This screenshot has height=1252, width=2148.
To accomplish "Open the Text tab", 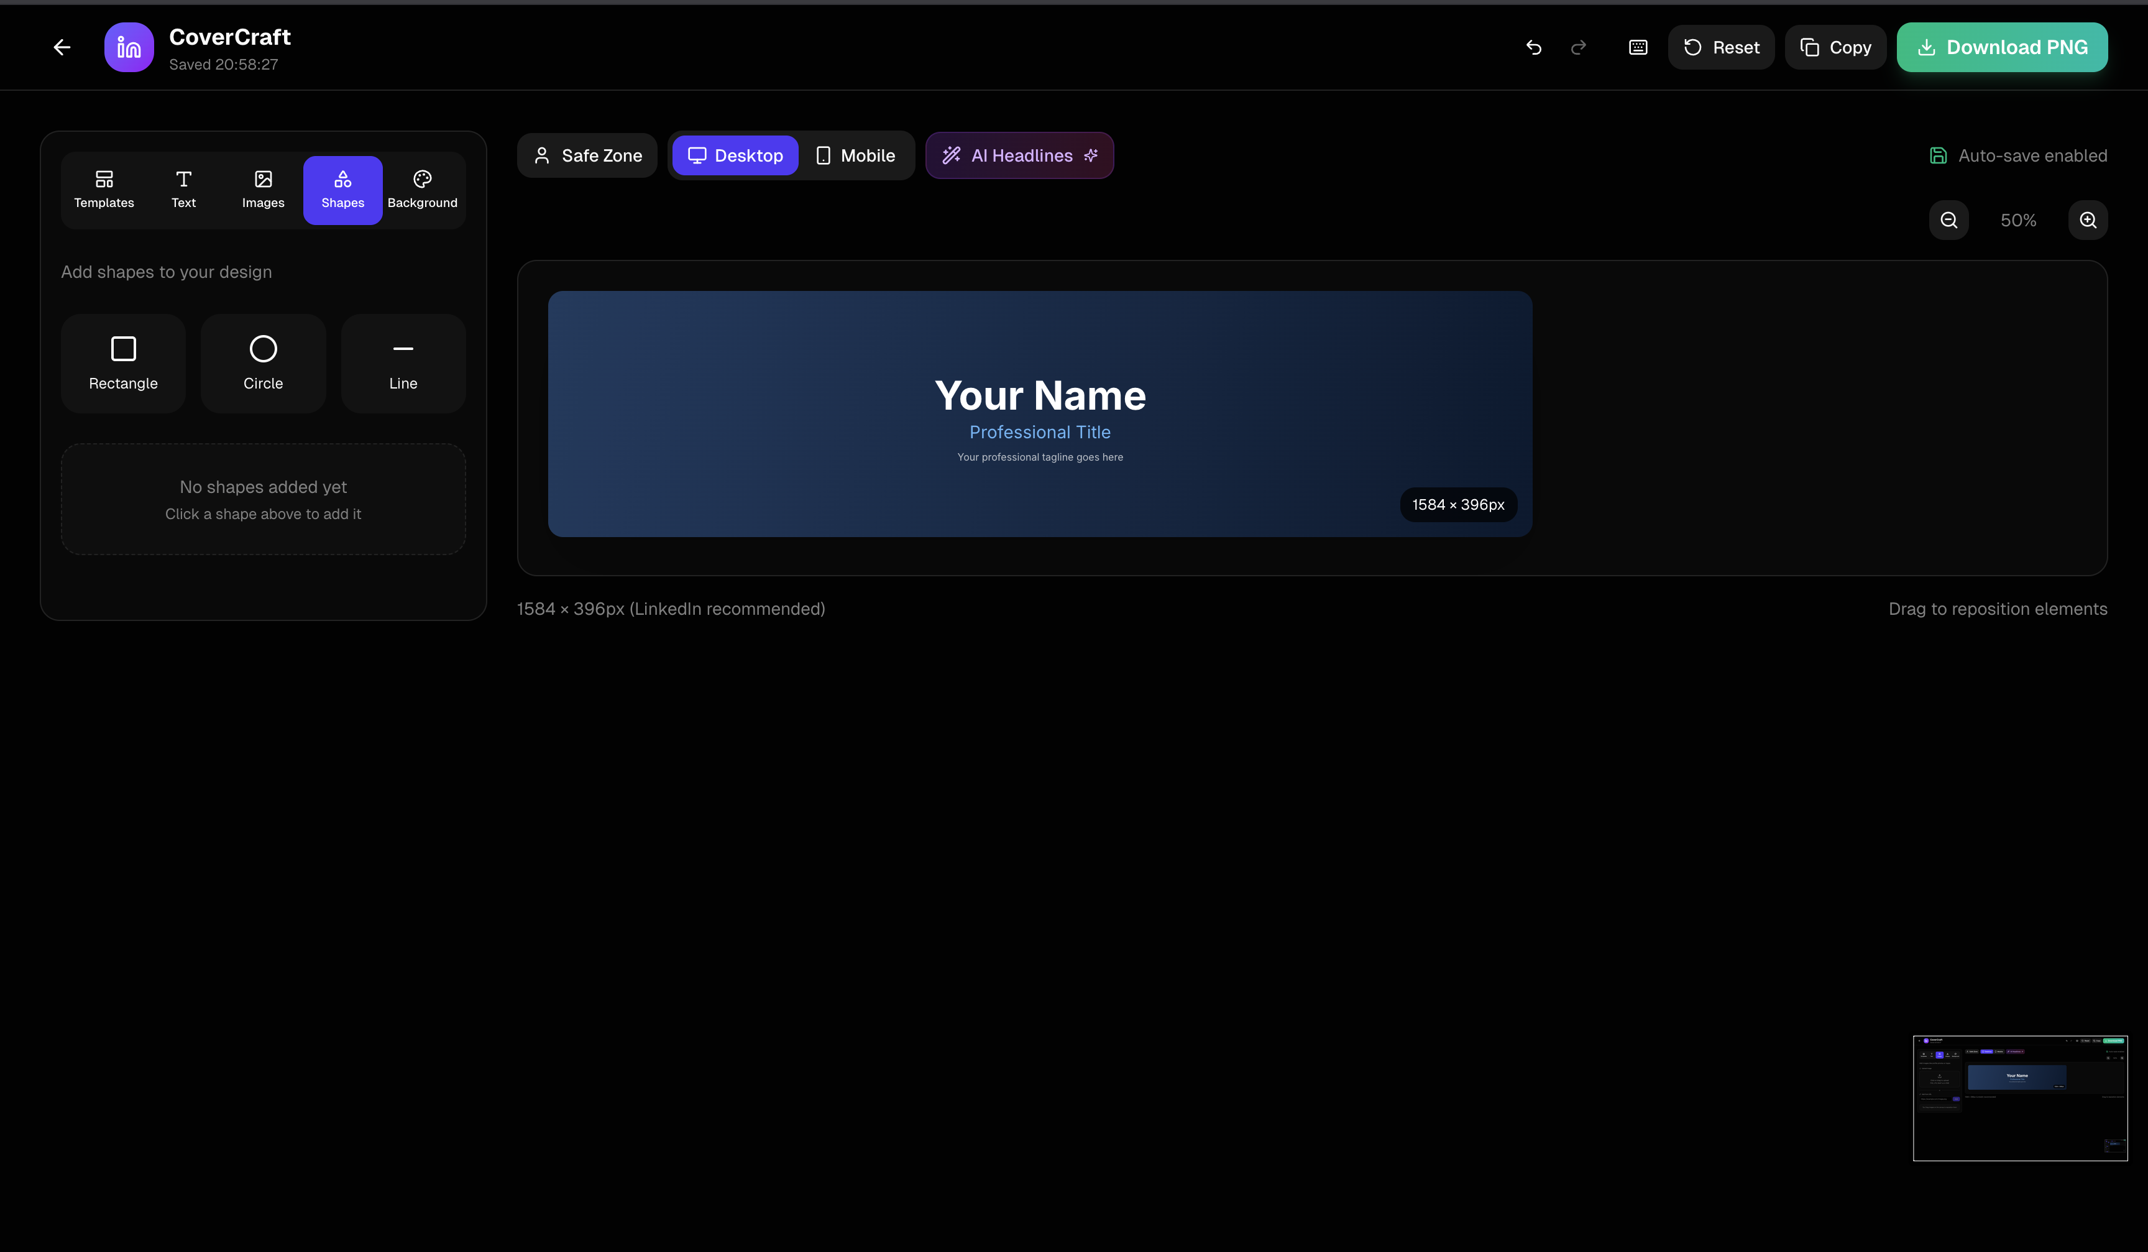I will 183,190.
